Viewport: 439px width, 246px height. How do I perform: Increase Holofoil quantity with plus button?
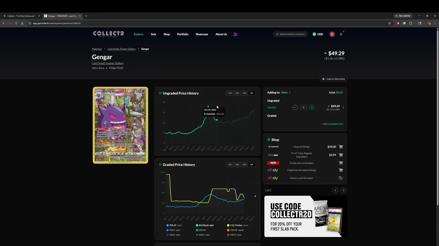pos(312,107)
